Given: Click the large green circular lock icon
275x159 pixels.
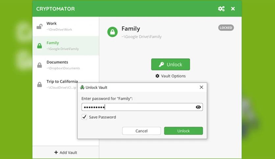Looking at the screenshot, I should [x=113, y=32].
